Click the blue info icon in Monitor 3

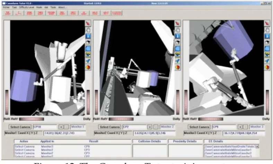pos(267,36)
